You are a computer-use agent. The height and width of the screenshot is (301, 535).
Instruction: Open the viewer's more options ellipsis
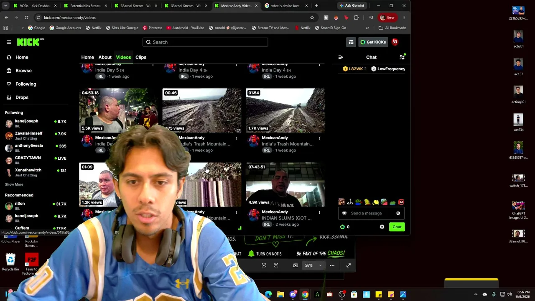pyautogui.click(x=332, y=265)
